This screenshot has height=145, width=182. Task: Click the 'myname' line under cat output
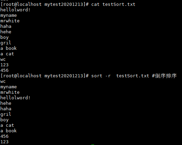click(9, 15)
